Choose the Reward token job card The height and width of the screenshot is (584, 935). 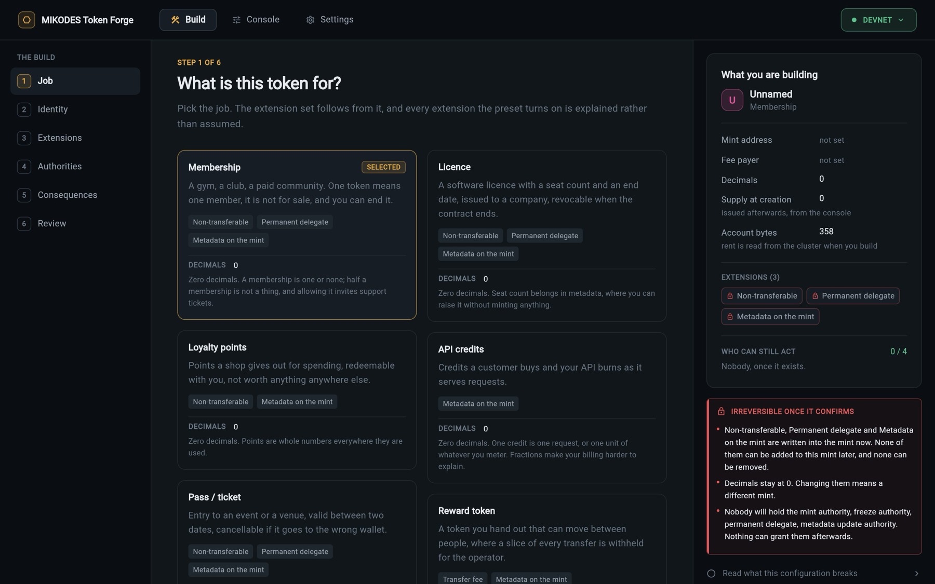(546, 539)
